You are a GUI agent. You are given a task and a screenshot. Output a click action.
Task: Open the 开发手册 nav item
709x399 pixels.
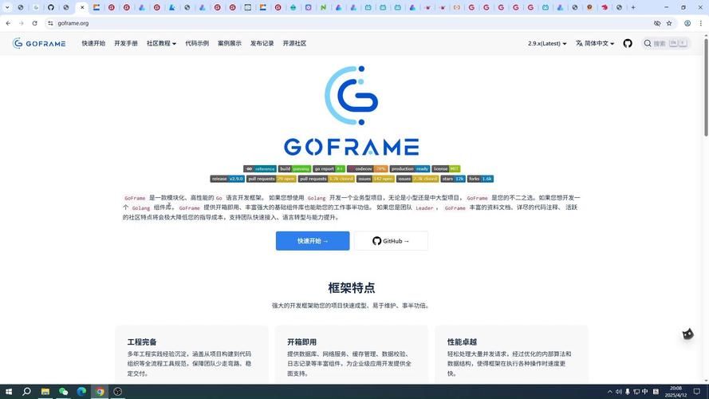click(126, 43)
